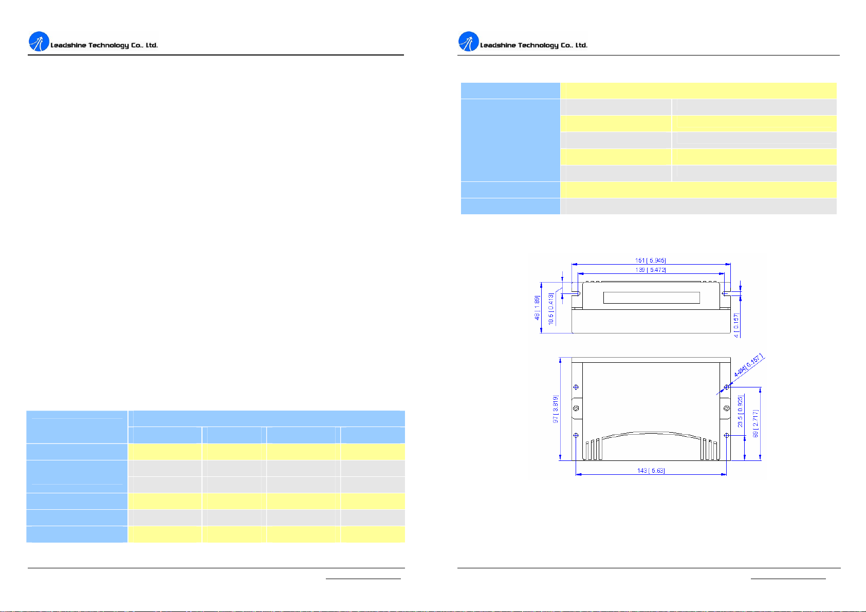Click the "4-Φ4[0.157]" hole callout
The image size is (866, 612).
749,365
